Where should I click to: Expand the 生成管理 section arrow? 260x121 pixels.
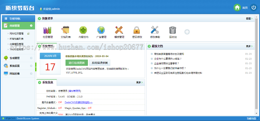pos(31,58)
